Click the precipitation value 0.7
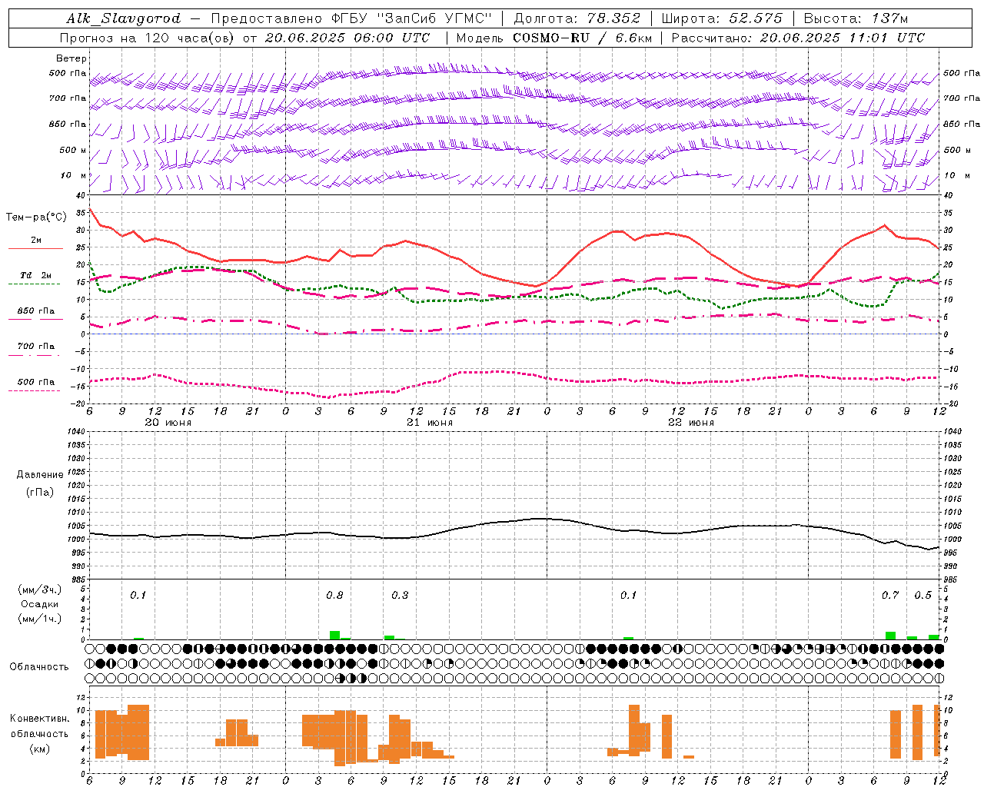984x787 pixels. pyautogui.click(x=890, y=595)
